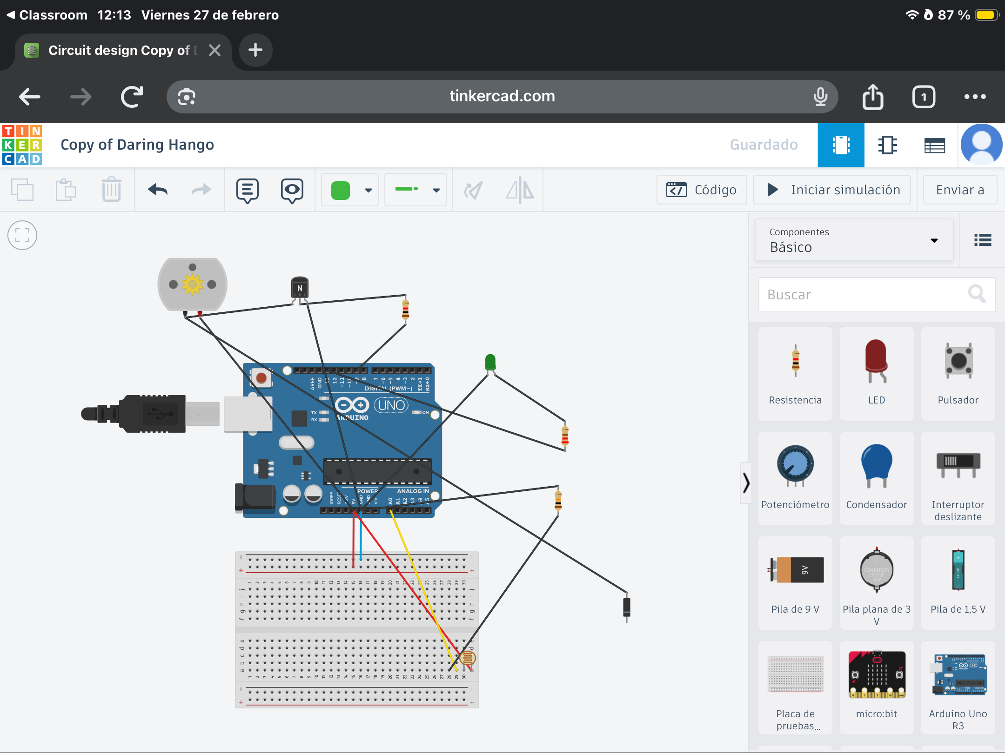Click the zoom to fit icon
The image size is (1005, 753).
pos(22,235)
